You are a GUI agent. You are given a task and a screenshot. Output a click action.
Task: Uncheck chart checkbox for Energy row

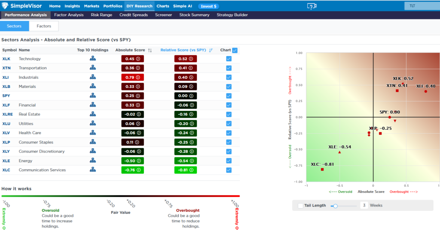229,161
